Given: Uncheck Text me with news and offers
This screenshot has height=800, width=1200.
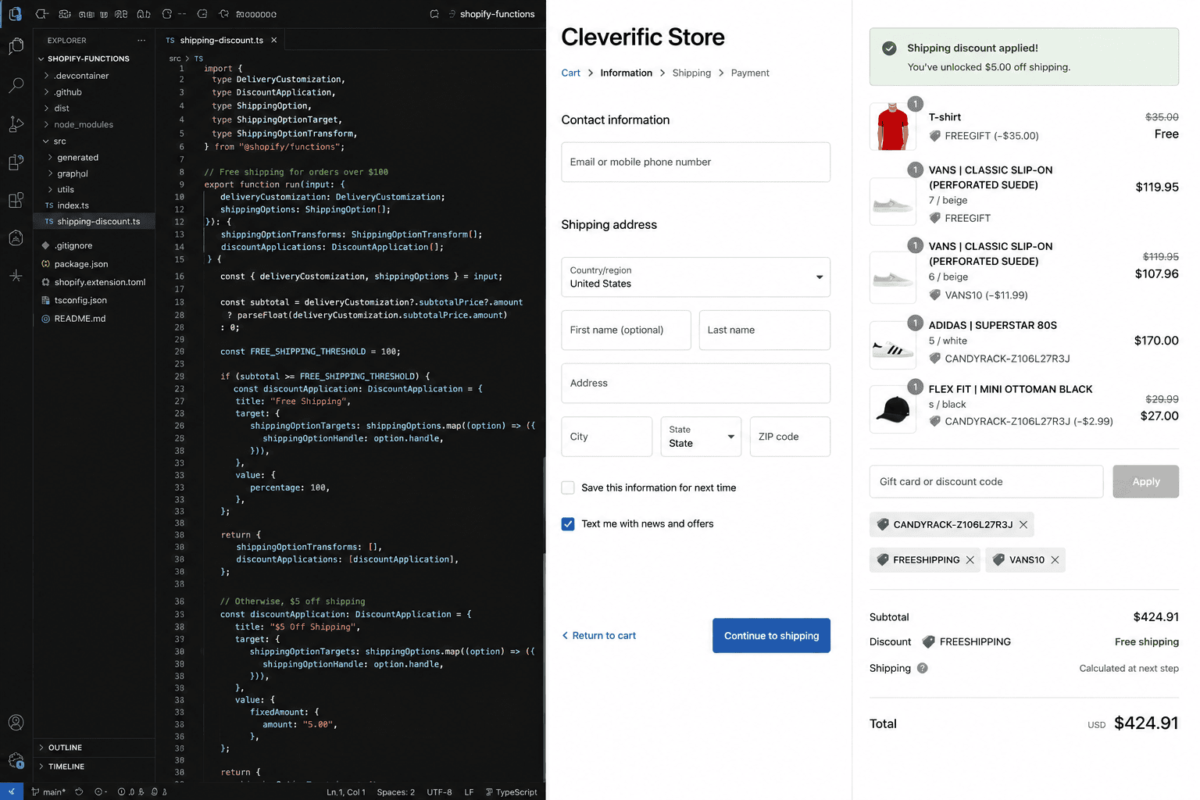Looking at the screenshot, I should pyautogui.click(x=568, y=523).
